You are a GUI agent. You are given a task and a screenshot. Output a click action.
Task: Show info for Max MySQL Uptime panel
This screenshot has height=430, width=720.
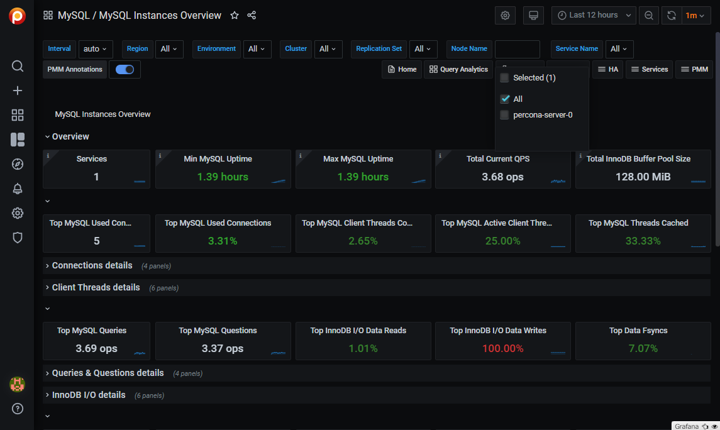click(301, 155)
